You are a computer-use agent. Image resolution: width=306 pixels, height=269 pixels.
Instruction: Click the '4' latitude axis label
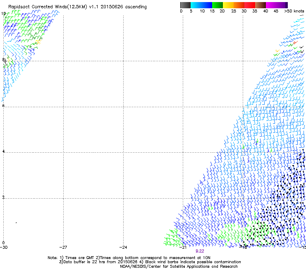click(3, 151)
